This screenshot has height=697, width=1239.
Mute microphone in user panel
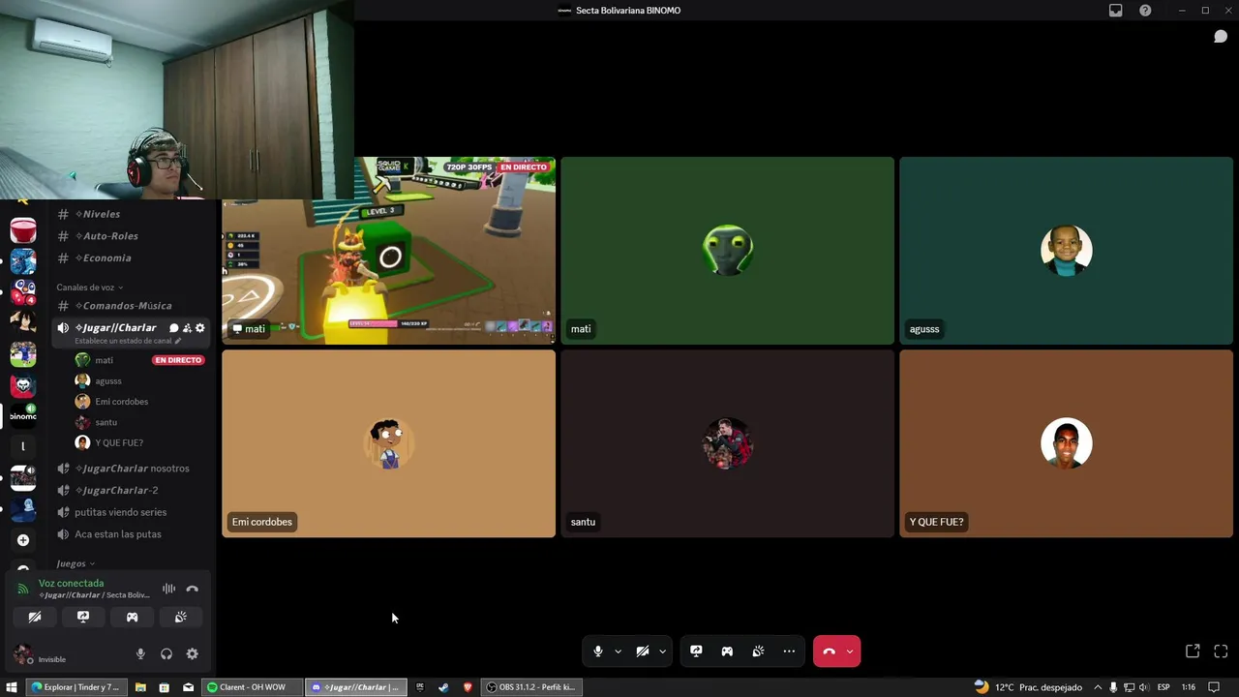tap(140, 654)
